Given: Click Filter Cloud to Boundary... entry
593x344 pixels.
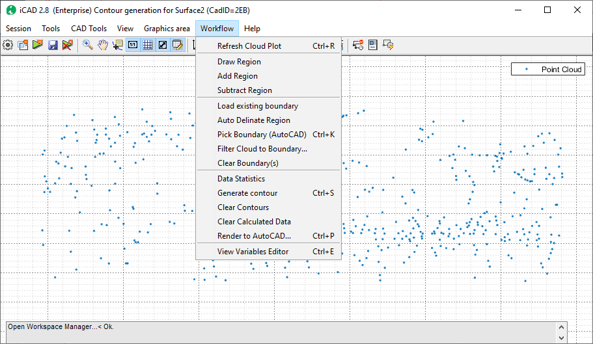Looking at the screenshot, I should point(262,149).
